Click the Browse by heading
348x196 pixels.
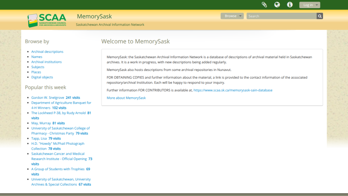click(x=37, y=41)
